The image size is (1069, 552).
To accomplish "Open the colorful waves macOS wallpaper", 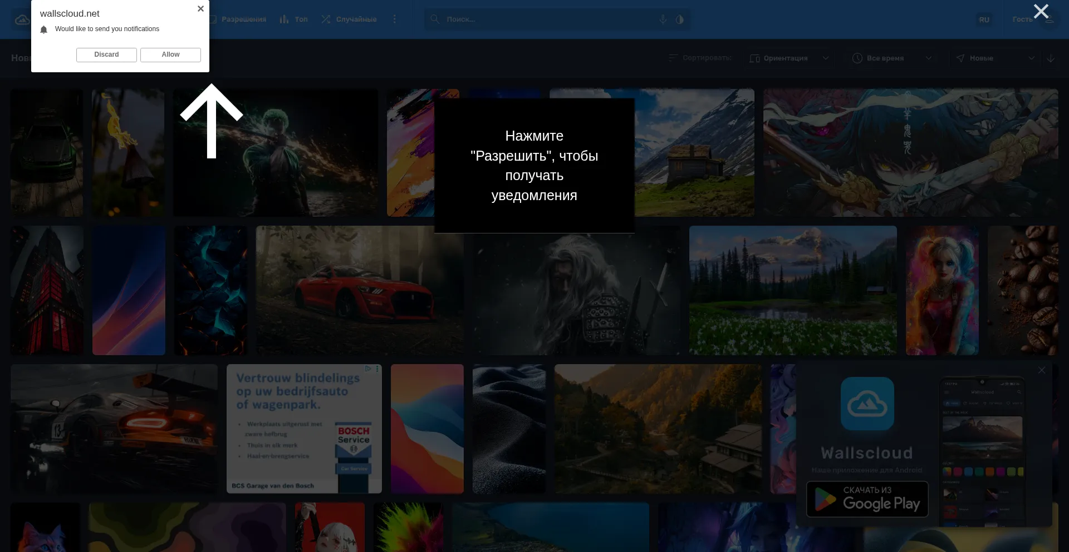I will point(427,429).
